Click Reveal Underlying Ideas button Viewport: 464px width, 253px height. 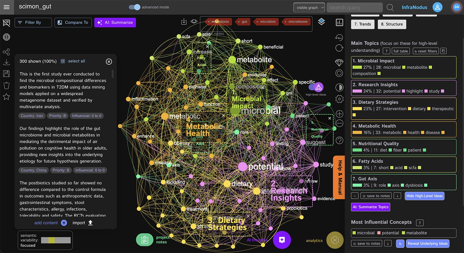coord(427,243)
